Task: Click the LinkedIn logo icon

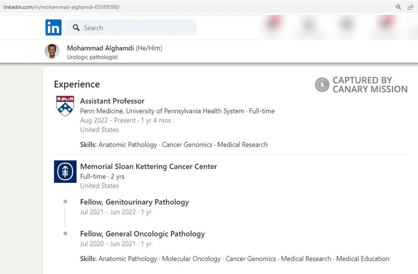Action: tap(53, 28)
